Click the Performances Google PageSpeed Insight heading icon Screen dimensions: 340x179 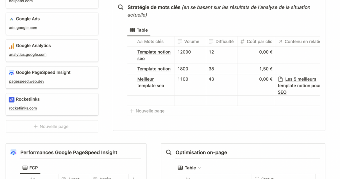pos(13,152)
